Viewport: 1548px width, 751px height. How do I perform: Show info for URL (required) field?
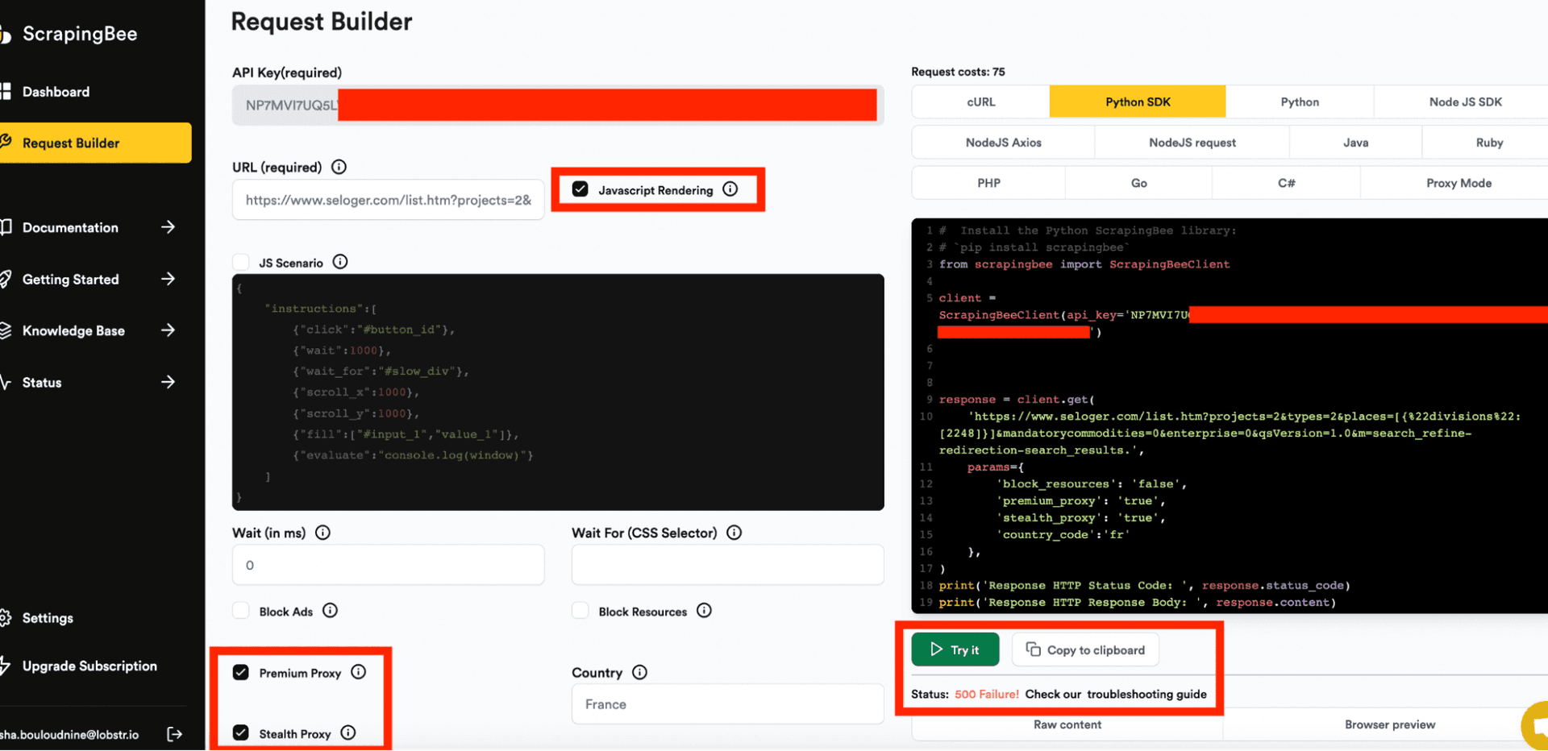coord(339,167)
